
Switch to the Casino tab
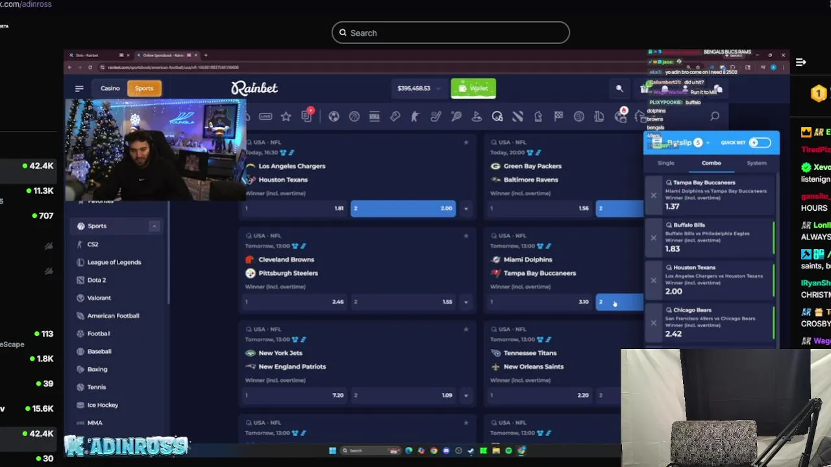[110, 88]
